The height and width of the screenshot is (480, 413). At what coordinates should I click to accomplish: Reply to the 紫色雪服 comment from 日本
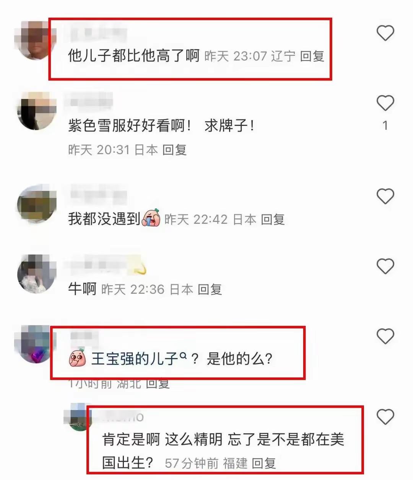coord(174,150)
